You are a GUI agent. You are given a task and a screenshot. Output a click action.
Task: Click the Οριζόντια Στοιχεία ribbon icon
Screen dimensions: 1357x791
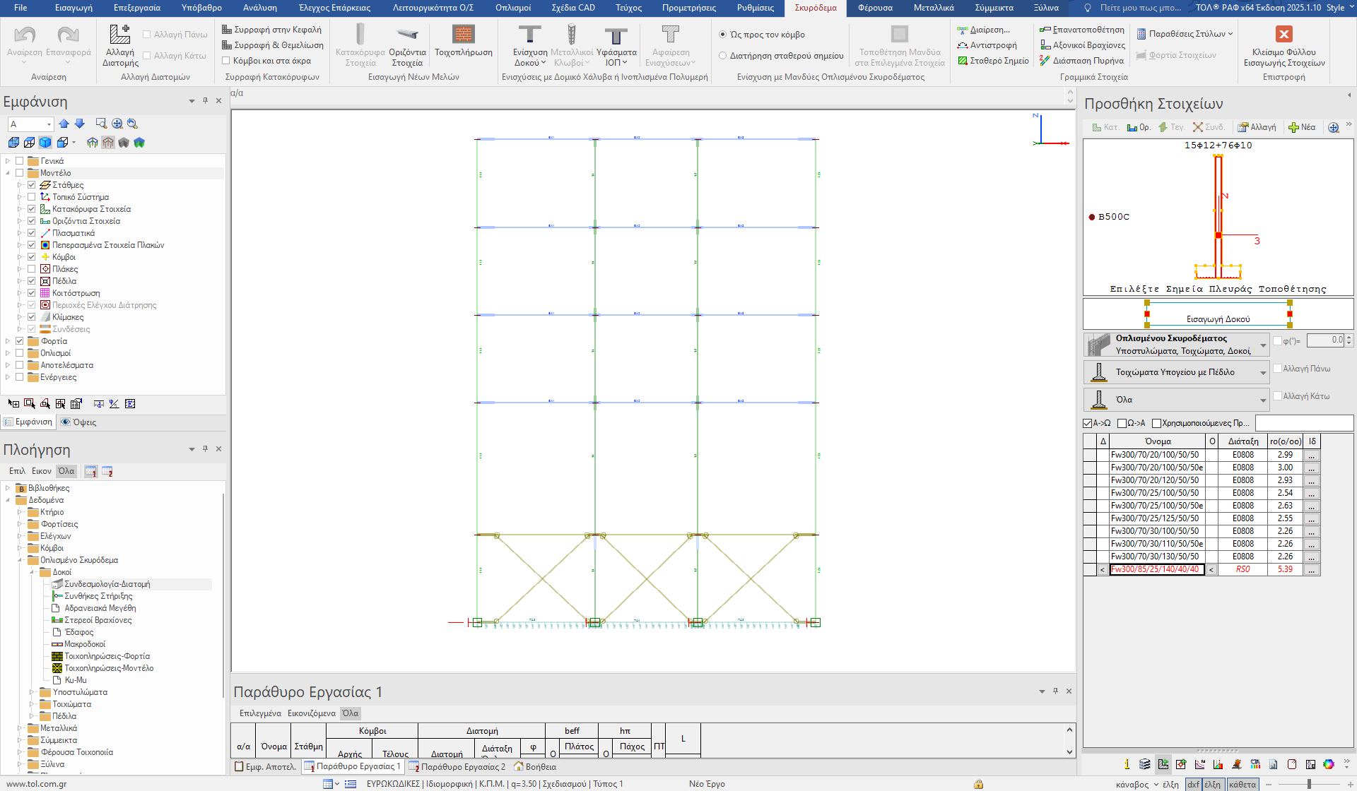point(407,35)
